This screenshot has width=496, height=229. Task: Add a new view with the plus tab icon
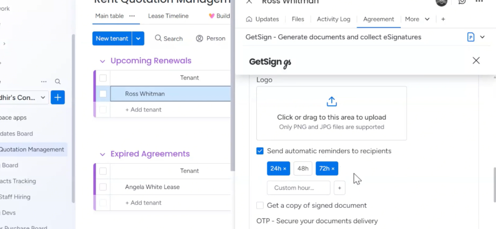click(443, 19)
